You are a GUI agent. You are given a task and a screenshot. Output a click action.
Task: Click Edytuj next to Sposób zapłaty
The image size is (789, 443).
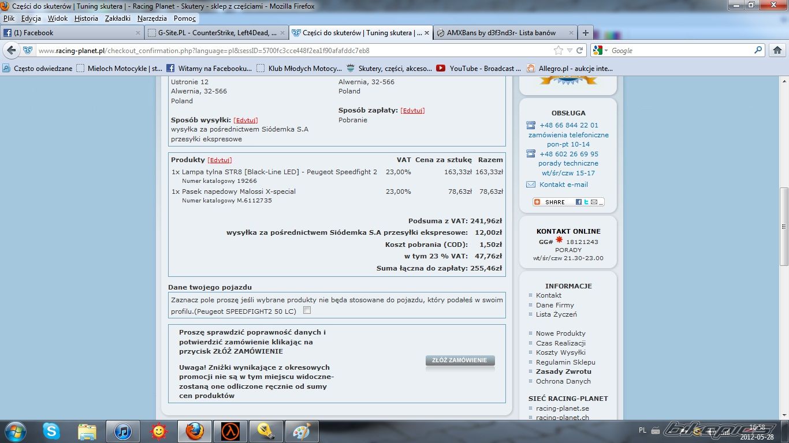pos(412,110)
